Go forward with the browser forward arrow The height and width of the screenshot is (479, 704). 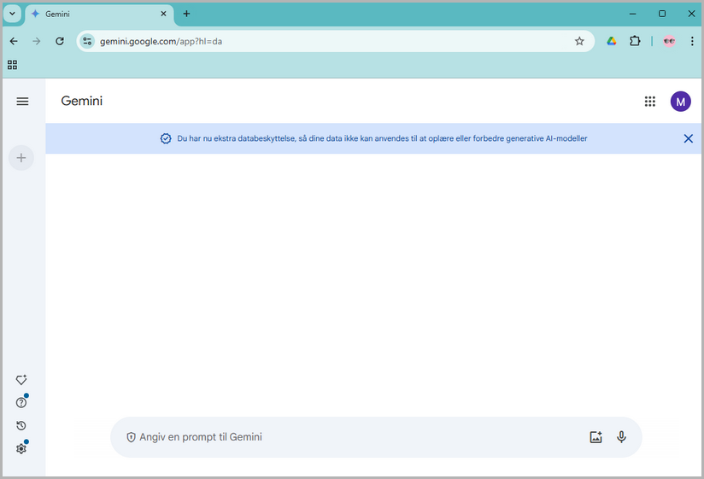point(37,41)
